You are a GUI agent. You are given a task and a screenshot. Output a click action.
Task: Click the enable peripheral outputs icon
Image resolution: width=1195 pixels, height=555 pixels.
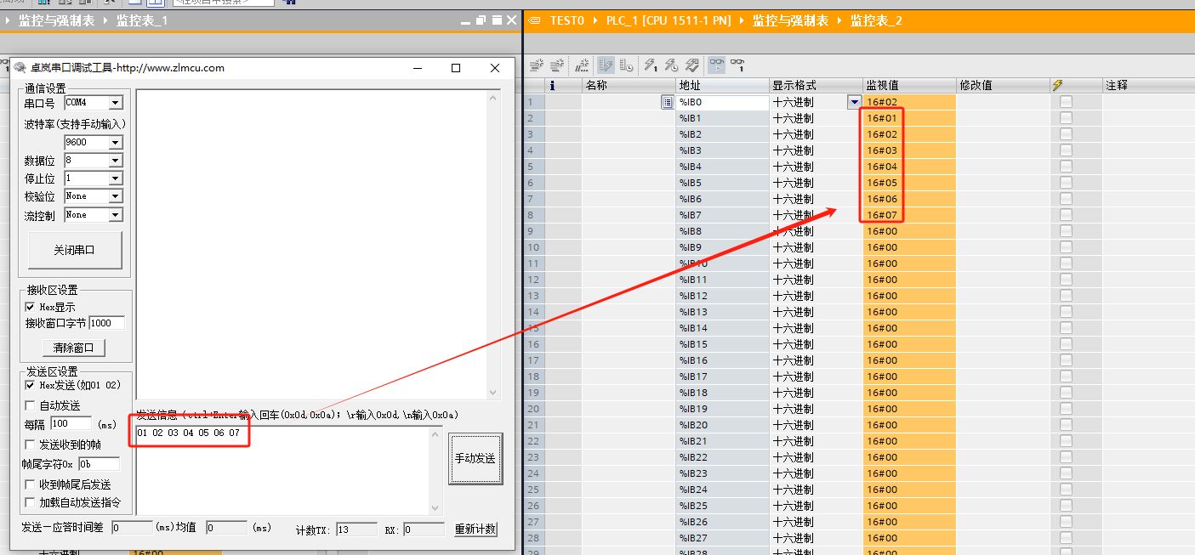(692, 65)
